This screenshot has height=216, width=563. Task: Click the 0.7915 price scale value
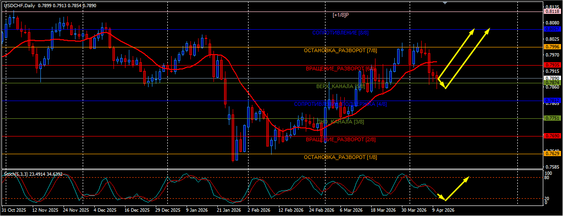[553, 71]
